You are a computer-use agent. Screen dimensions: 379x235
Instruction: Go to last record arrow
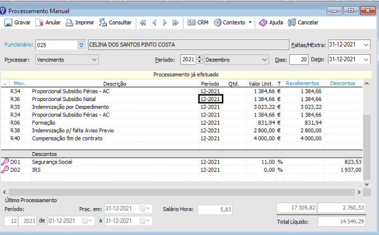click(175, 23)
